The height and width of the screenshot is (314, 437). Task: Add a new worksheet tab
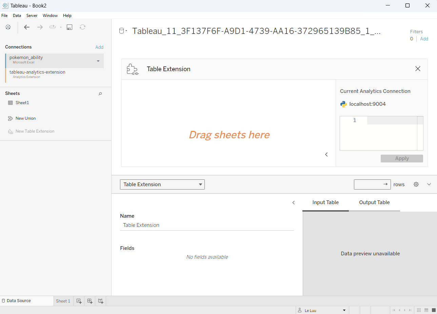79,301
